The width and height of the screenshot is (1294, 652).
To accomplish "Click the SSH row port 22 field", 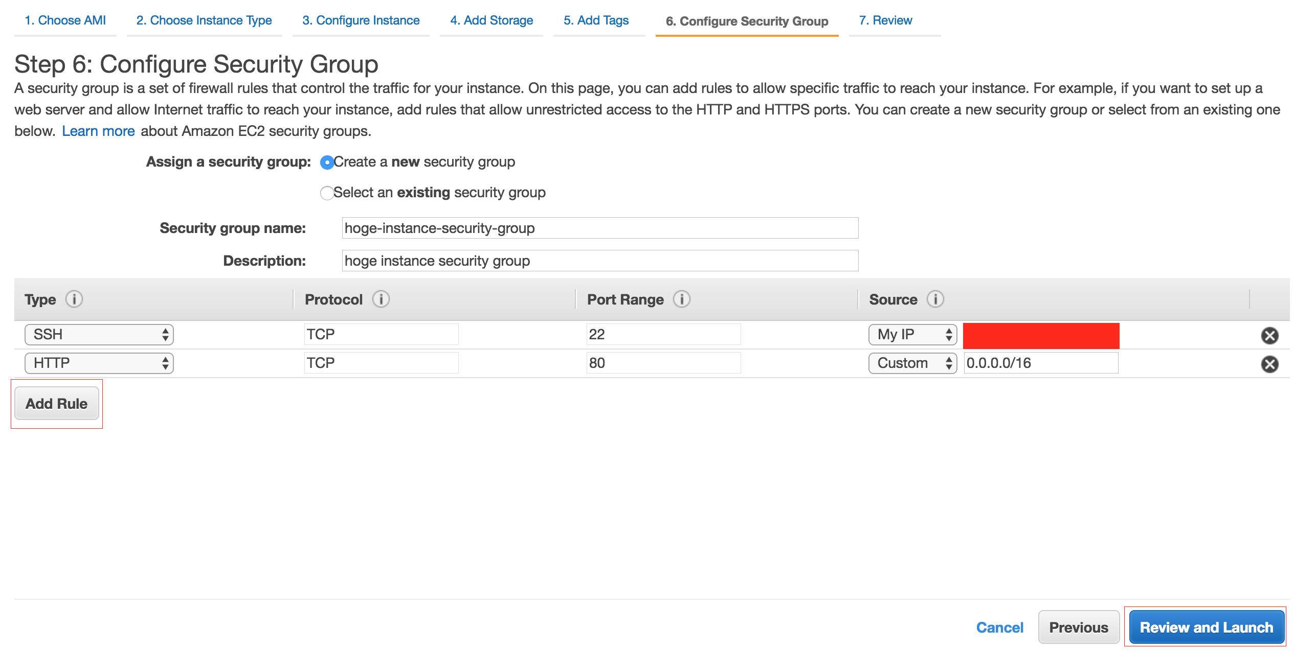I will pos(663,335).
